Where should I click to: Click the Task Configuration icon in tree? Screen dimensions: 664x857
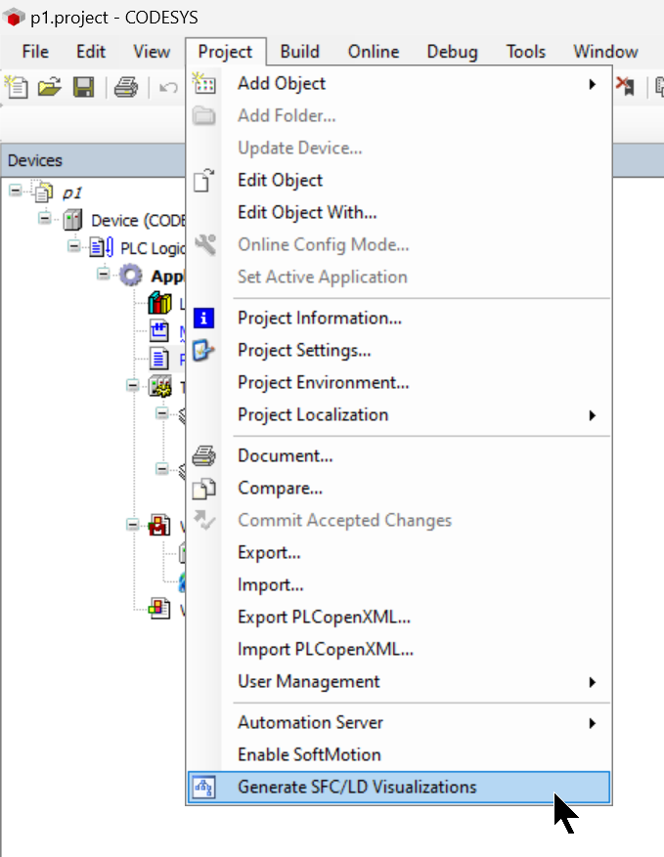pyautogui.click(x=159, y=386)
